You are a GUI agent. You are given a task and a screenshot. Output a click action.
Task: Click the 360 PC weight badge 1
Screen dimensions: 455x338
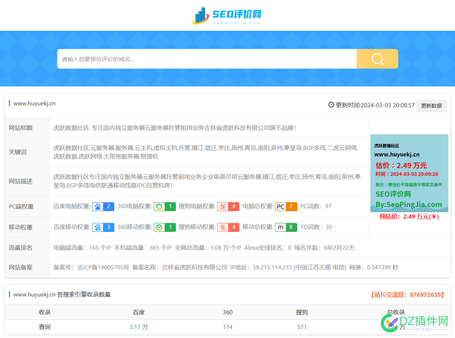coord(165,206)
